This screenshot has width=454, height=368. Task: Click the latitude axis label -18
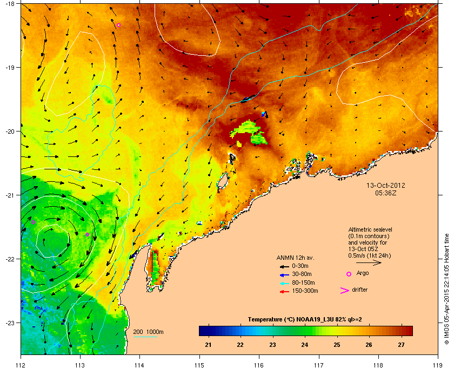[x=10, y=3]
